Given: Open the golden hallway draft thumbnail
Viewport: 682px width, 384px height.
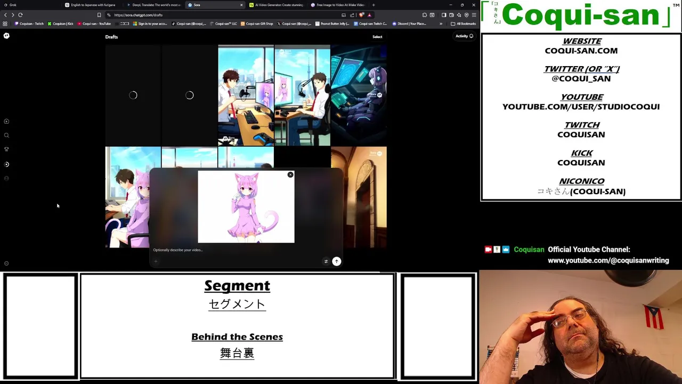Looking at the screenshot, I should click(365, 197).
